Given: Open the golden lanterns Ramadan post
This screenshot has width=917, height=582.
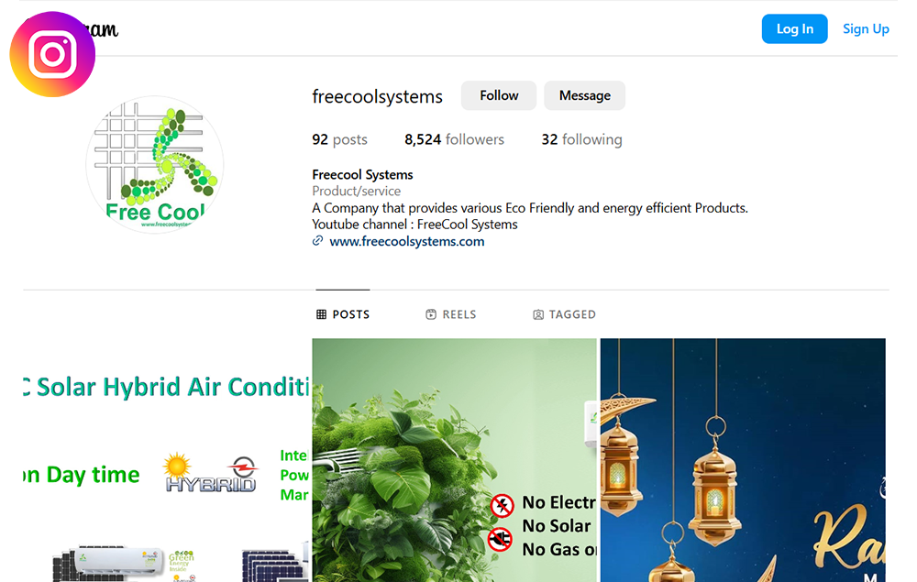Looking at the screenshot, I should click(743, 460).
